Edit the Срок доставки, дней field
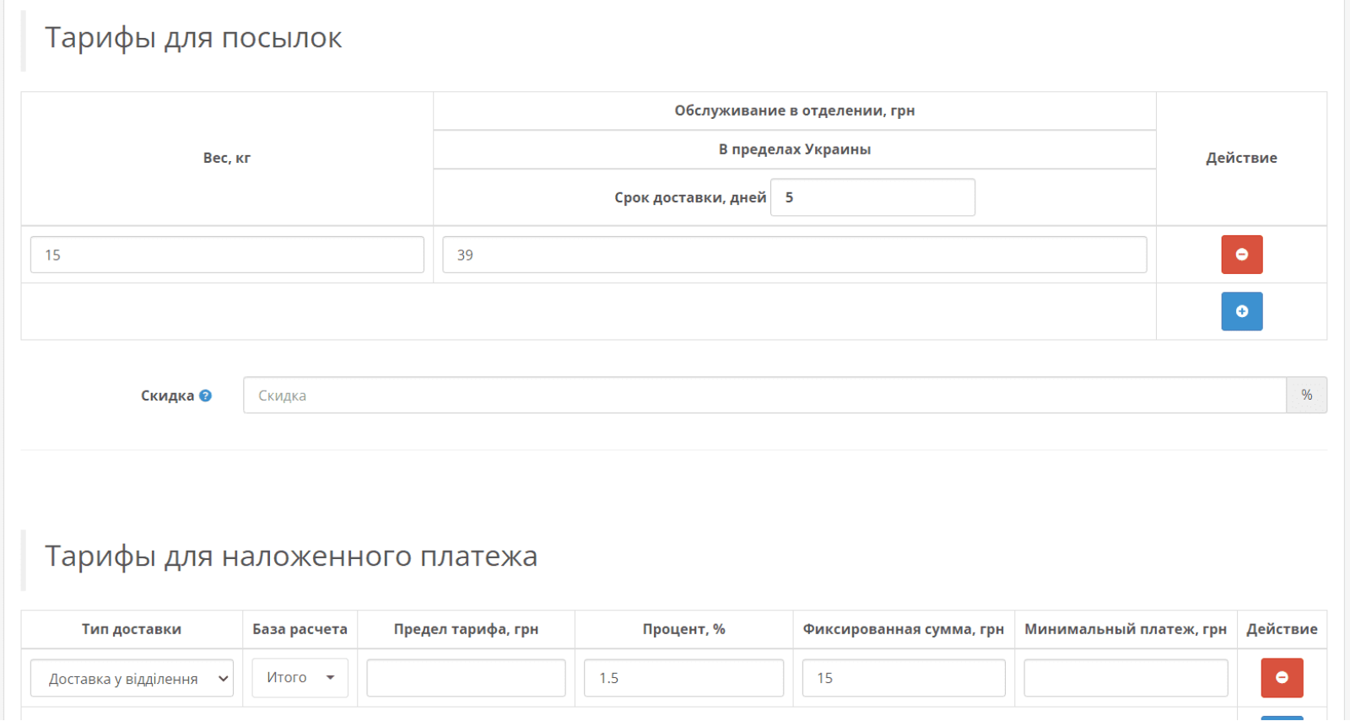This screenshot has width=1350, height=721. click(872, 197)
